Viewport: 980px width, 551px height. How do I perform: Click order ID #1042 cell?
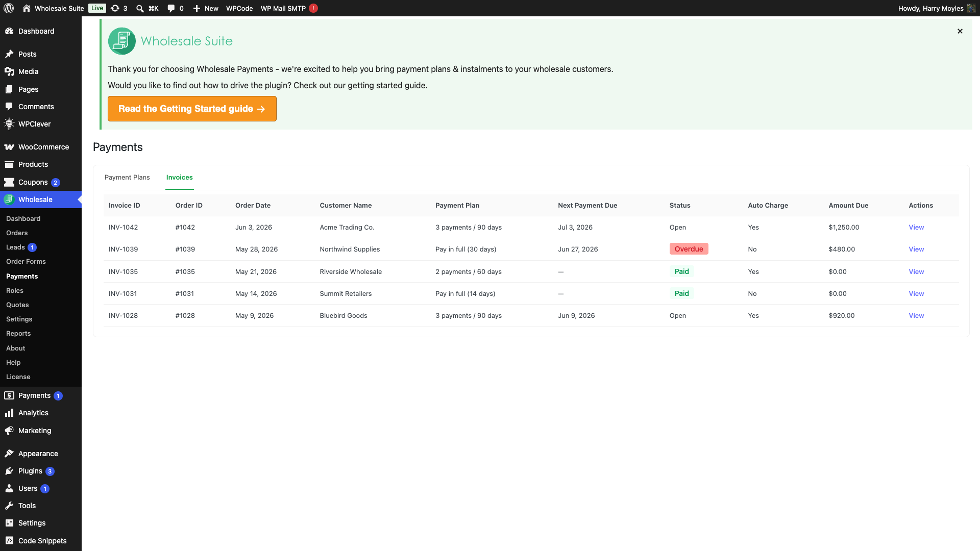click(185, 227)
